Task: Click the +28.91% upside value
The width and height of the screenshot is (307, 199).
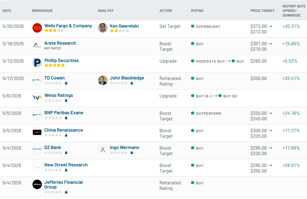Action: pos(291,165)
